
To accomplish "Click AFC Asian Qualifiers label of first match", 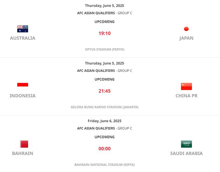I will 96,13.
